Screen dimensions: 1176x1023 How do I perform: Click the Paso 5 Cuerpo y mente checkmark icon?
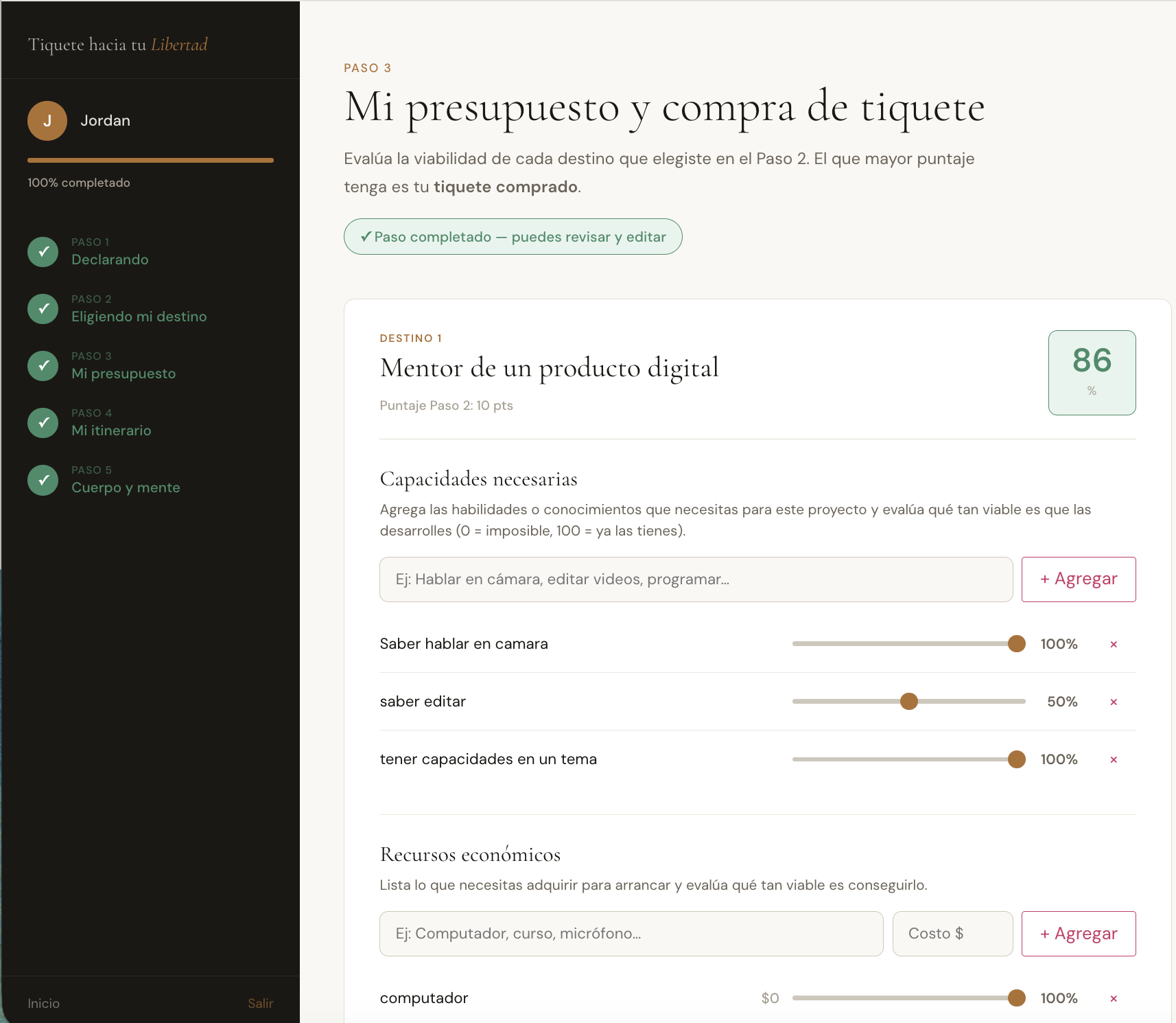tap(43, 480)
